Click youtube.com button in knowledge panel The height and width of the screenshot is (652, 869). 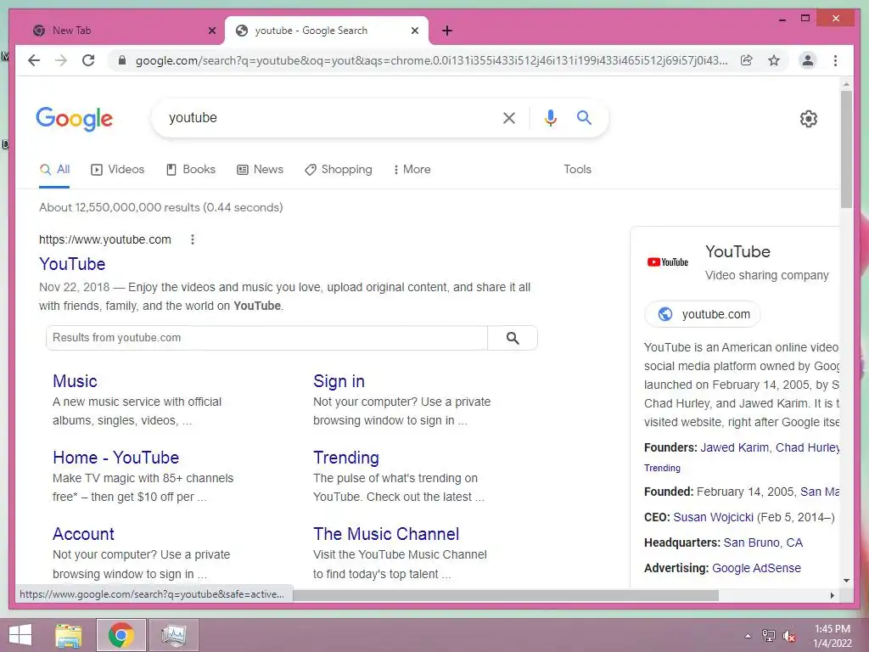tap(703, 314)
